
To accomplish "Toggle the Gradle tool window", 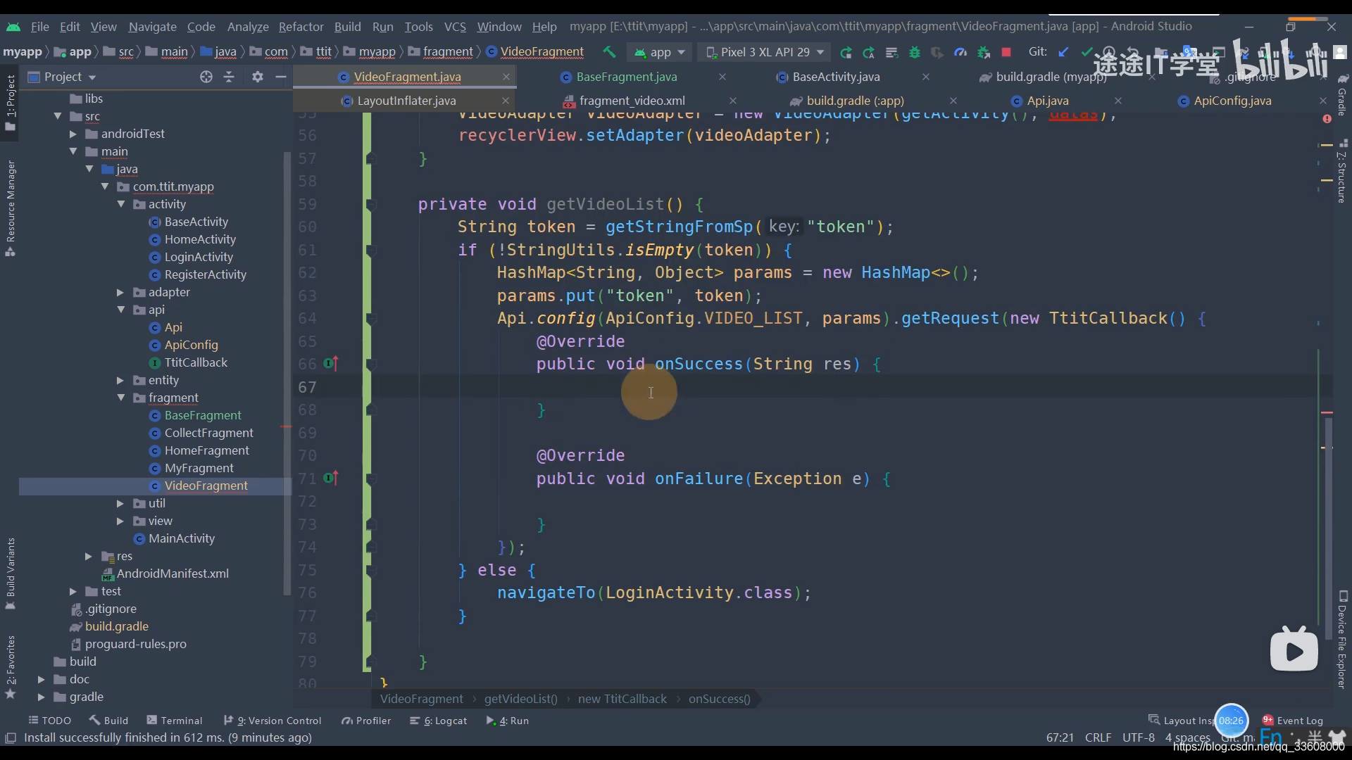I will 1342,95.
